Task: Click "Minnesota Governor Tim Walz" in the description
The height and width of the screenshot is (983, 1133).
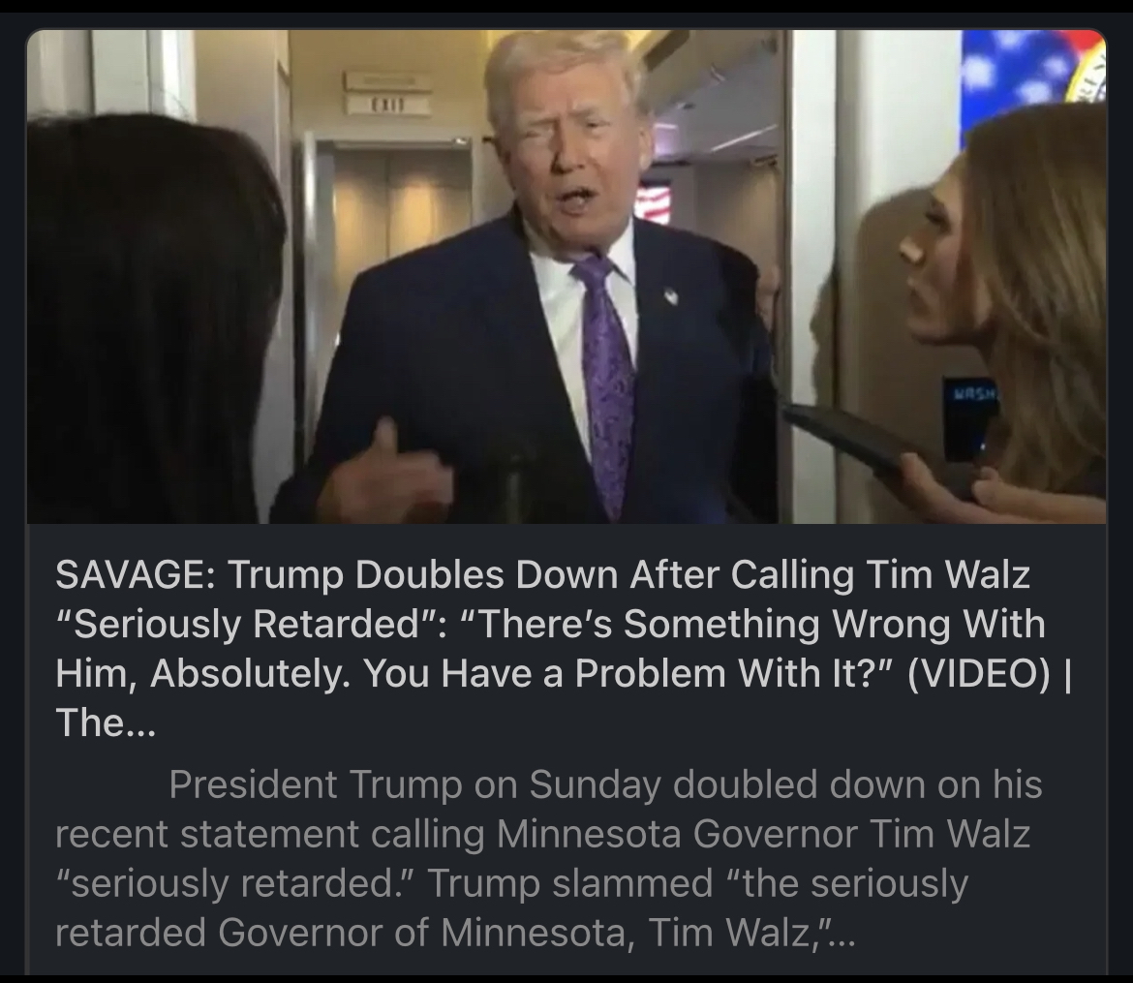Action: coord(763,834)
